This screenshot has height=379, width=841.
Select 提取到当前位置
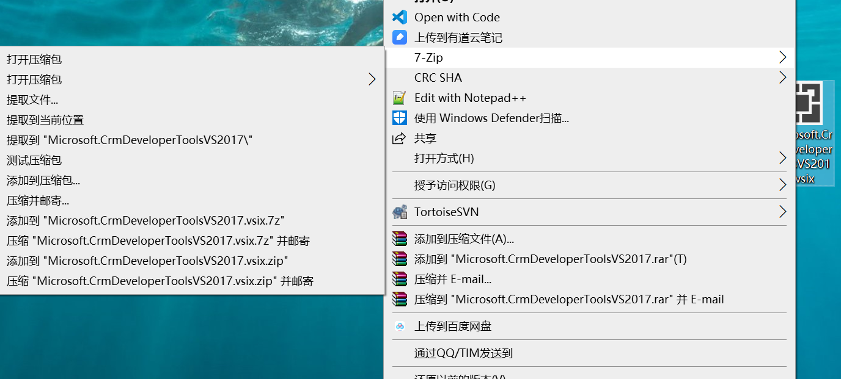click(192, 120)
